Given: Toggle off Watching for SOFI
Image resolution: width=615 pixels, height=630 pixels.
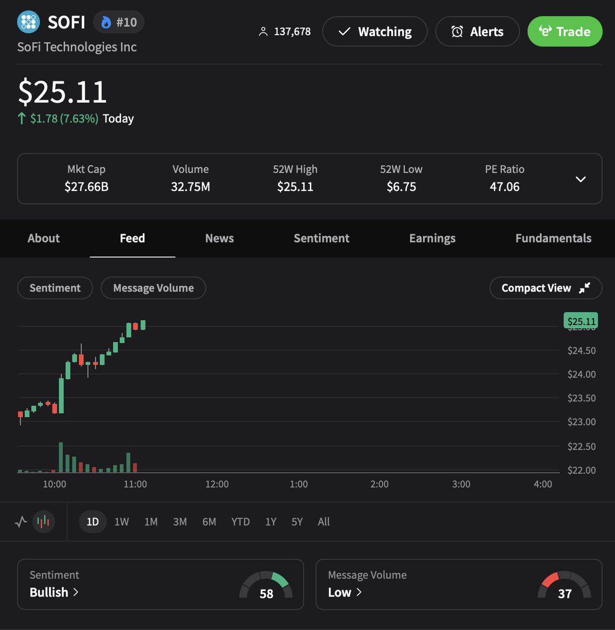Looking at the screenshot, I should (374, 31).
